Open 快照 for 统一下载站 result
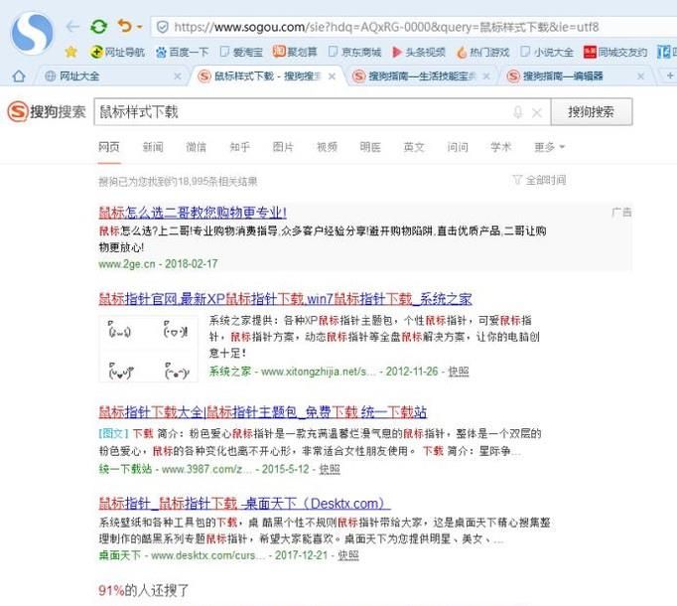The height and width of the screenshot is (606, 677). 330,470
